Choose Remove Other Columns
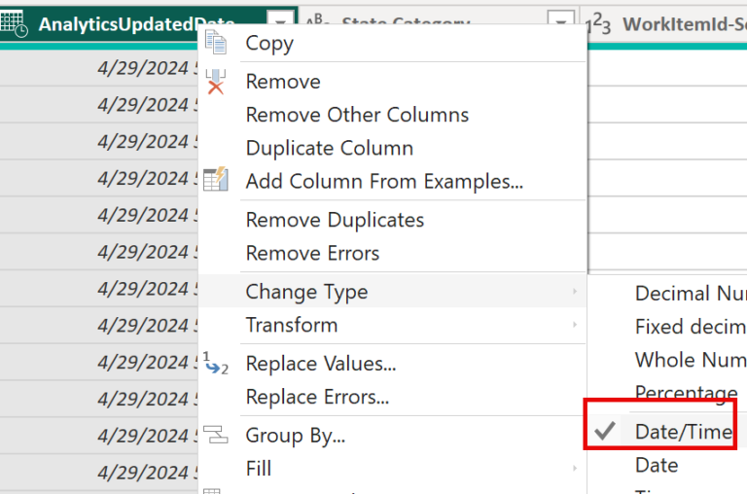 pyautogui.click(x=357, y=115)
